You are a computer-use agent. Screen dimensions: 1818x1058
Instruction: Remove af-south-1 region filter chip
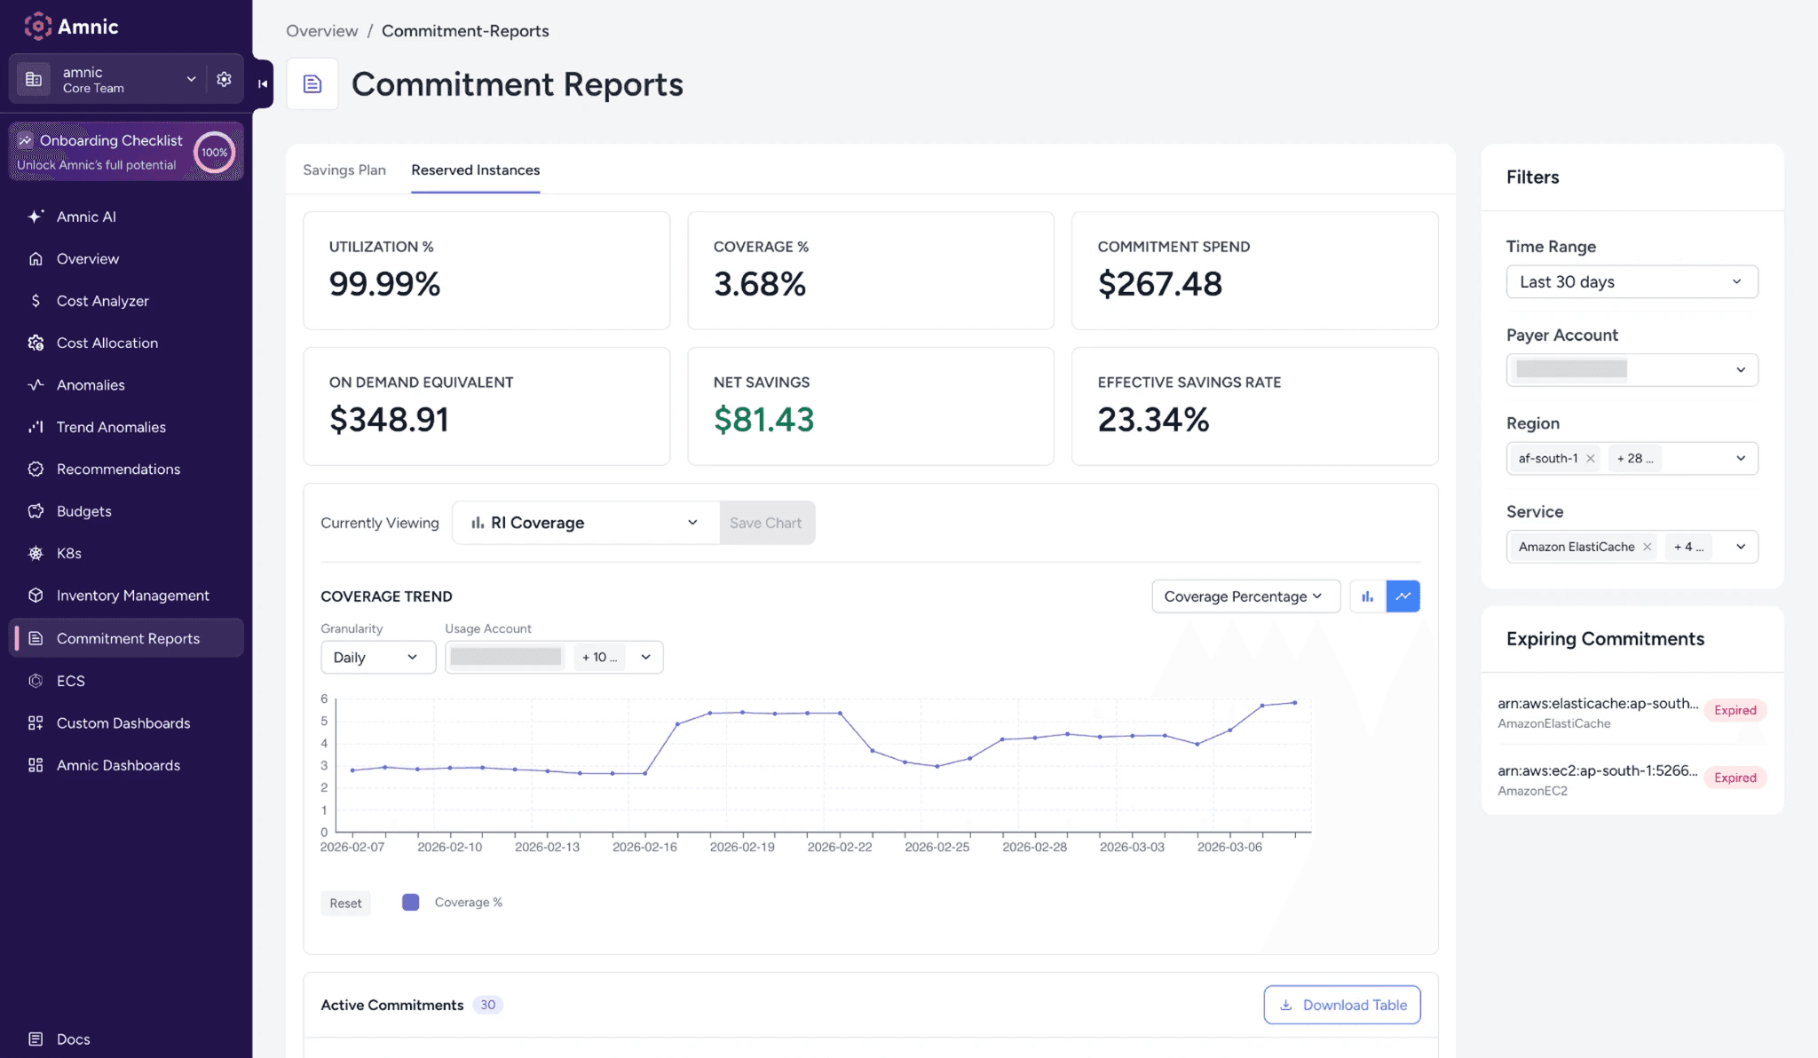tap(1591, 459)
